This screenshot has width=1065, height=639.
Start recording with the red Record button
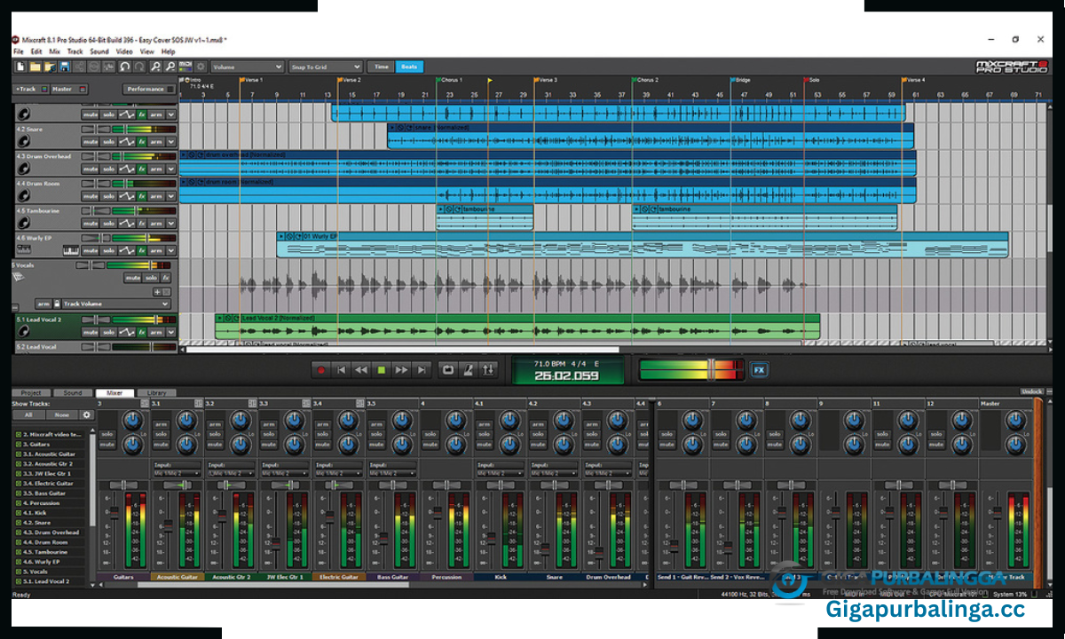click(x=321, y=369)
